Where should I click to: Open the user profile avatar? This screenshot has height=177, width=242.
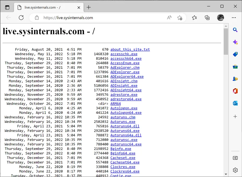(x=220, y=18)
